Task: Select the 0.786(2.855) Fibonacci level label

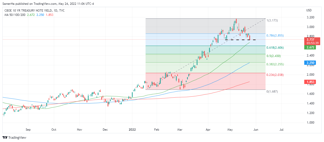Action: tap(275, 36)
